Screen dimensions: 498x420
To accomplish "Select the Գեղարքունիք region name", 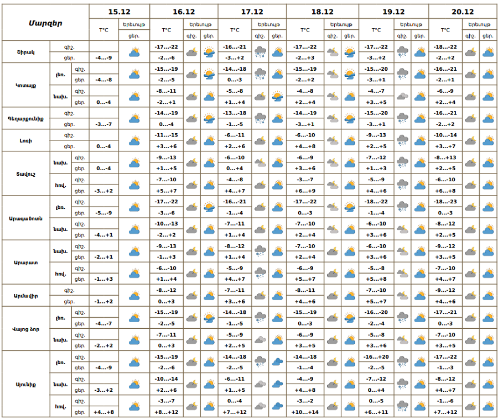I will tap(25, 119).
